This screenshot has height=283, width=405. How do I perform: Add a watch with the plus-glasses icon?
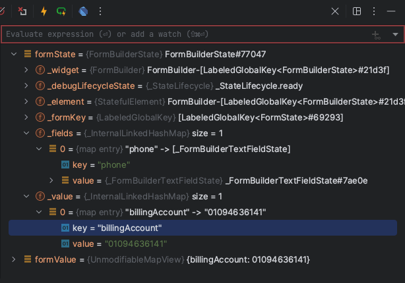coord(376,35)
